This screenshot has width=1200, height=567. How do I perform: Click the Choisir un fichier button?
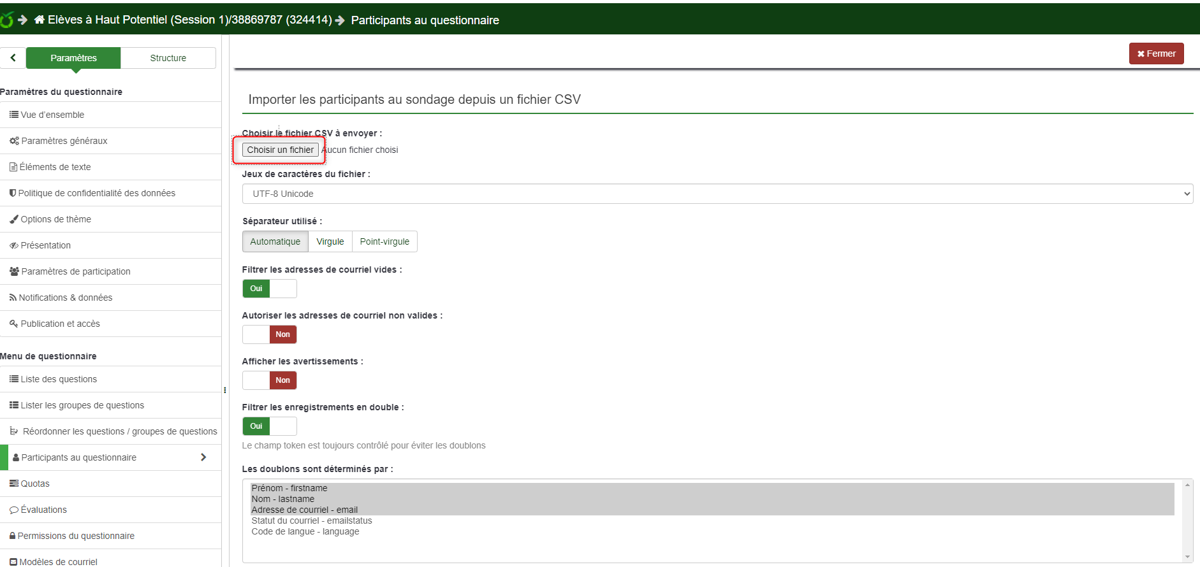click(x=280, y=150)
